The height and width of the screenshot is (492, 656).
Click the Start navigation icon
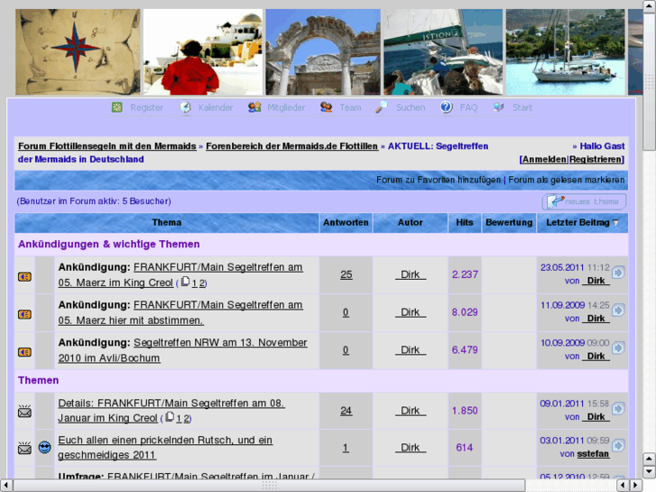(x=498, y=107)
